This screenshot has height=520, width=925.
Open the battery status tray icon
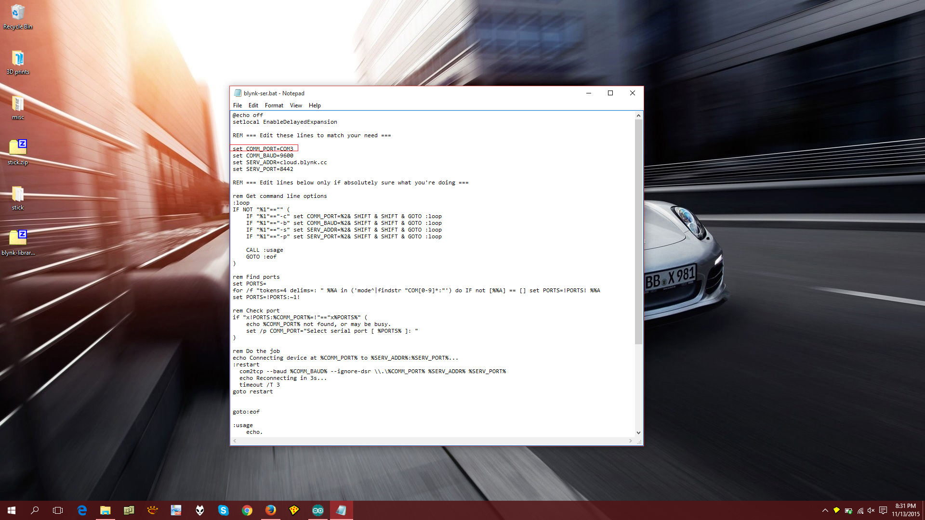click(848, 510)
